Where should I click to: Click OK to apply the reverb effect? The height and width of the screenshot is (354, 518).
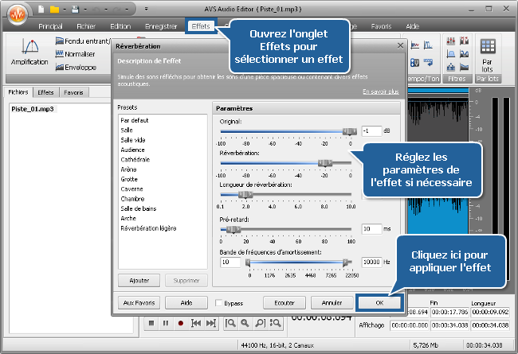tap(379, 303)
